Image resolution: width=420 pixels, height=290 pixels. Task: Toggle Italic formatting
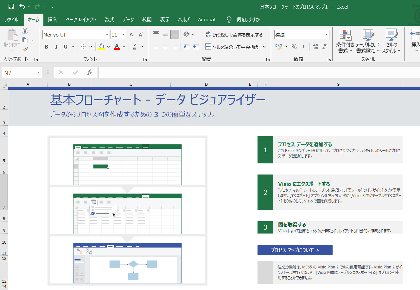click(56, 47)
